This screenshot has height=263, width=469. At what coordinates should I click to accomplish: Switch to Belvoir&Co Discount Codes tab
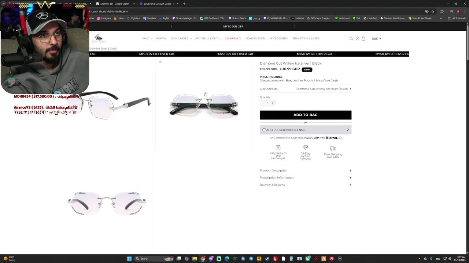[x=159, y=4]
